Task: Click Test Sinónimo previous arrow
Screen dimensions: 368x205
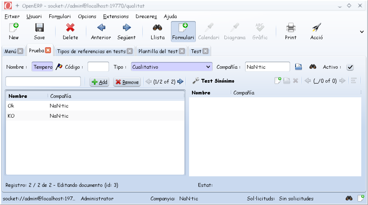Action: [x=307, y=81]
